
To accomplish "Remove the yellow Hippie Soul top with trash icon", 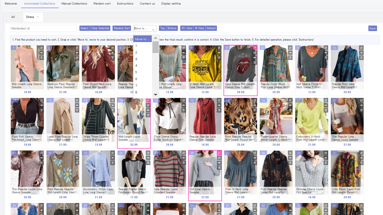I will [x=219, y=58].
